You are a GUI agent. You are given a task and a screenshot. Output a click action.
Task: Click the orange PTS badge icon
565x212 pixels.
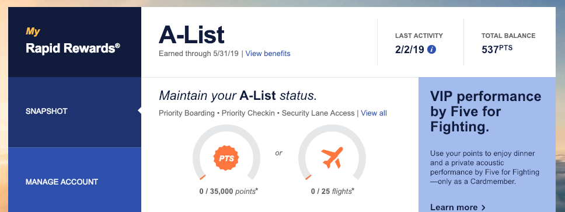[x=226, y=158]
